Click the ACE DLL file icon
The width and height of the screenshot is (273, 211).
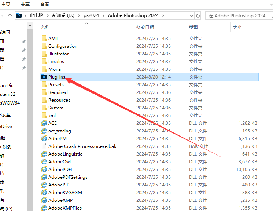point(44,123)
